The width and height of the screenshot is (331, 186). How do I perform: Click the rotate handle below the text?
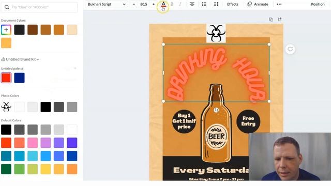(x=216, y=110)
